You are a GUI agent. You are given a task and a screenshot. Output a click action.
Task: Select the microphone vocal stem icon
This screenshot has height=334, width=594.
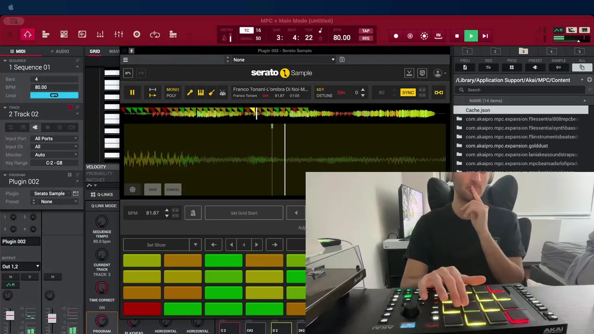[x=190, y=93]
